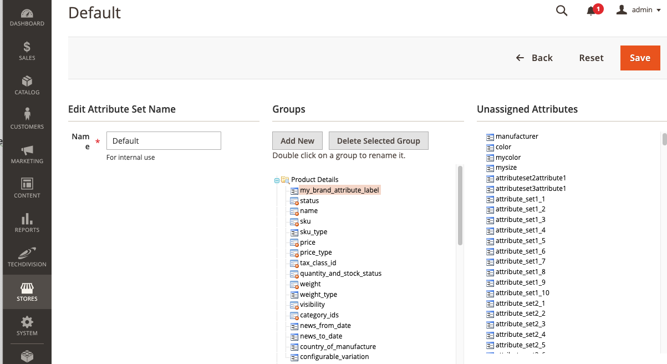Save the attribute set
Screen dimensions: 667x364
click(640, 58)
